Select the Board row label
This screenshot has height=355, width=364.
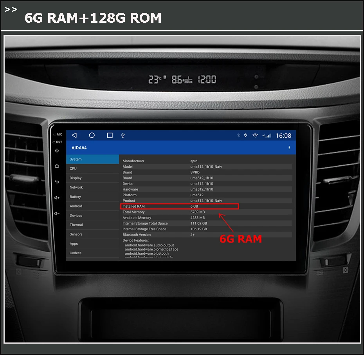pos(127,178)
